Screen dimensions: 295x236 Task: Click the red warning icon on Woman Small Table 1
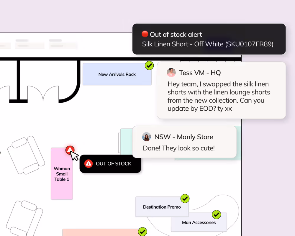(70, 150)
